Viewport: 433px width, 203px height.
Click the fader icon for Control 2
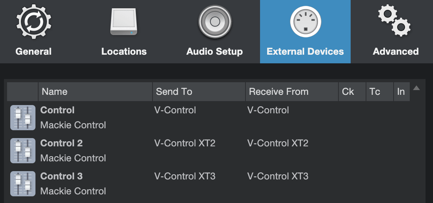pyautogui.click(x=20, y=151)
